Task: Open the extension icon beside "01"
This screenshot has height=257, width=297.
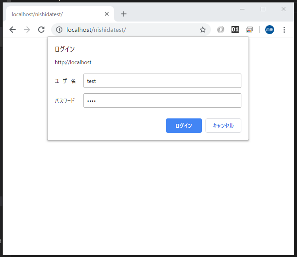Action: 249,30
